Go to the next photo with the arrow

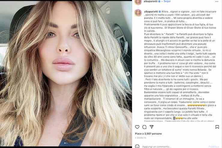point(128,74)
